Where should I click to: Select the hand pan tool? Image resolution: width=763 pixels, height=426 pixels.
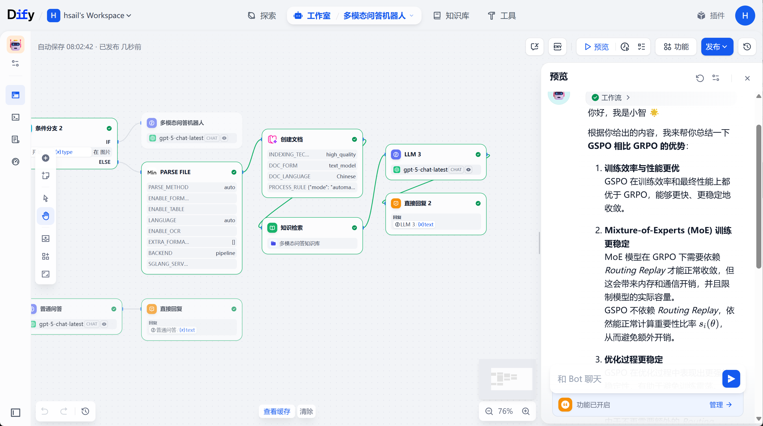click(x=46, y=216)
